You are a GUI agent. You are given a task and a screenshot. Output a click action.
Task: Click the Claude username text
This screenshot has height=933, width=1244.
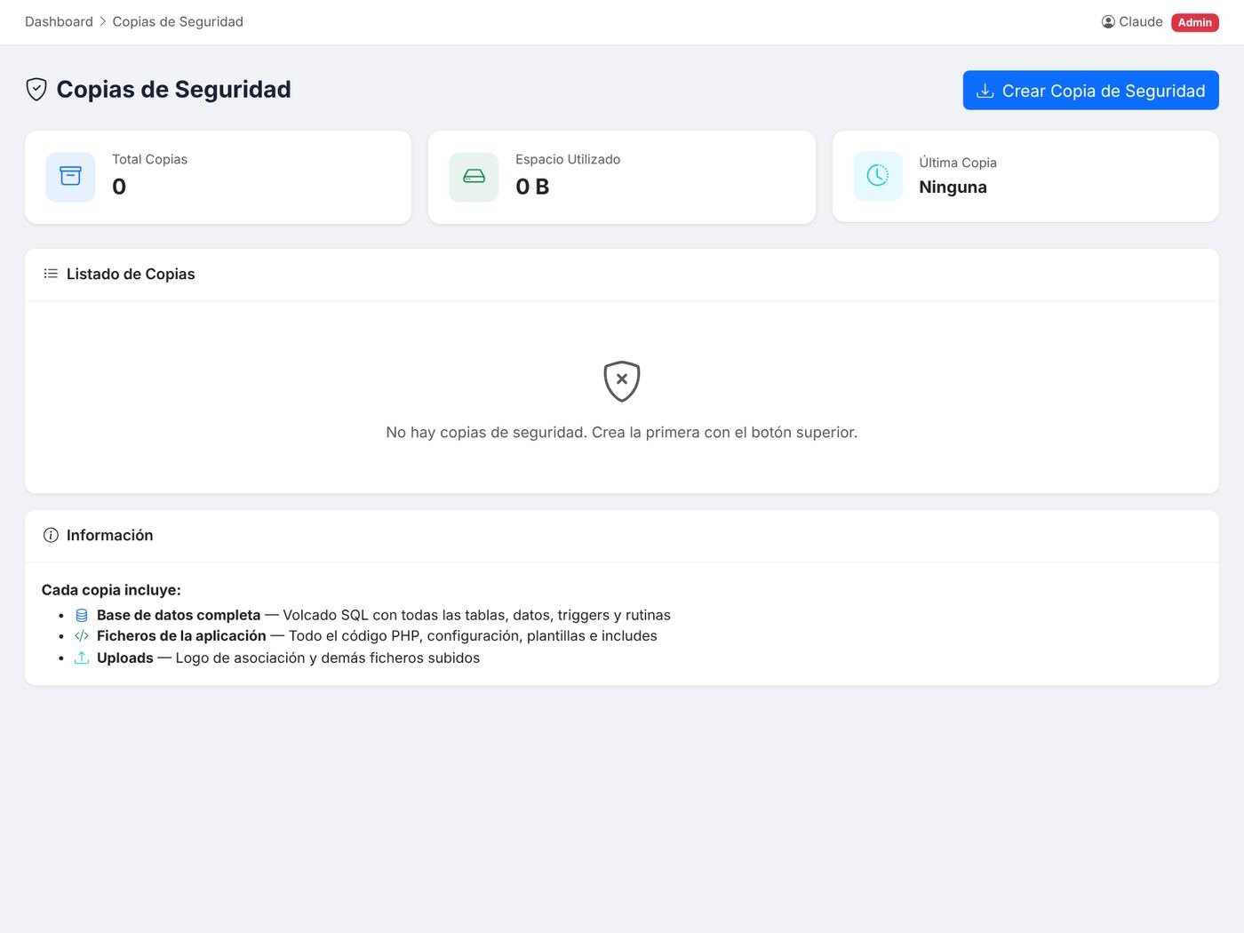pos(1141,21)
